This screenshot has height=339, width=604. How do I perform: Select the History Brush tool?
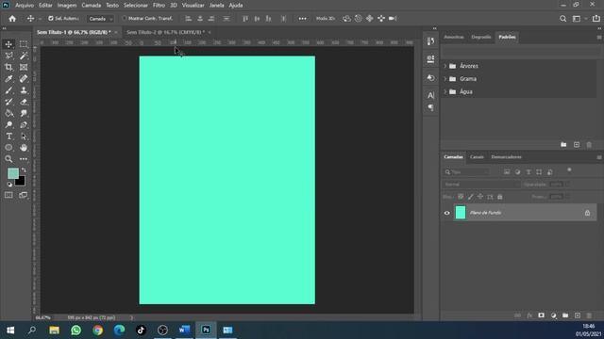tap(8, 102)
